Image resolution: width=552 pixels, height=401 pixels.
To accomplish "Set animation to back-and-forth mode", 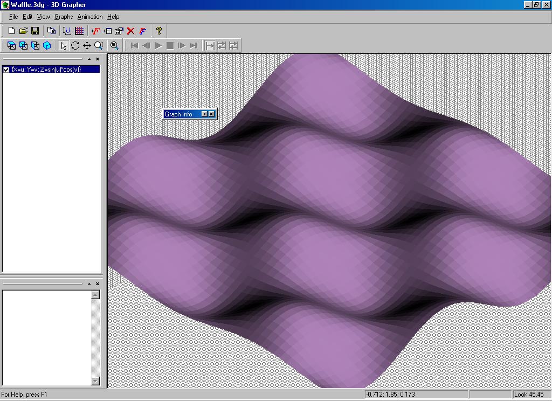I will (x=233, y=45).
